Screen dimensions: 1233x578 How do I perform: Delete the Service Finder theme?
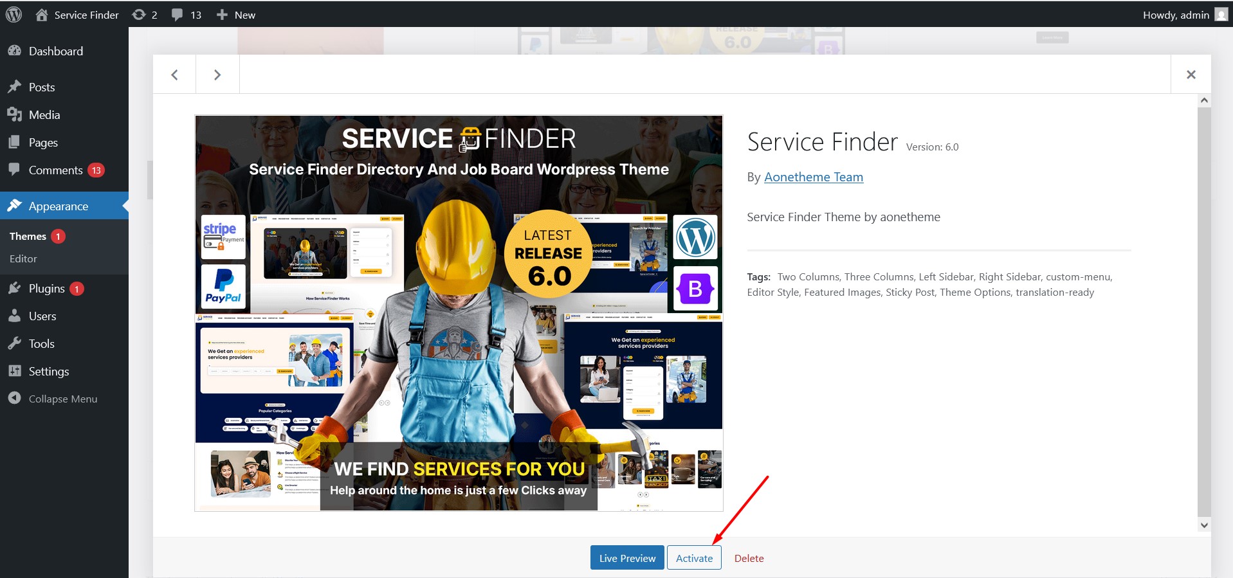[749, 558]
